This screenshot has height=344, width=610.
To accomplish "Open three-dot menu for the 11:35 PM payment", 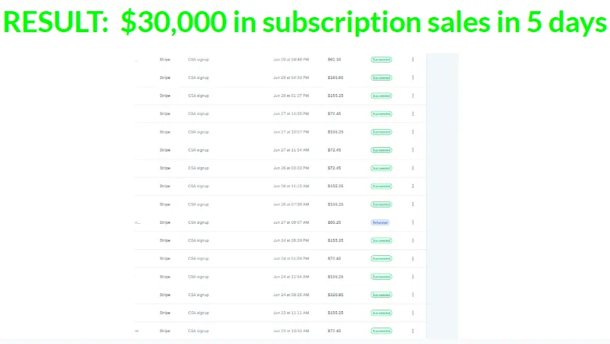I will 413,113.
